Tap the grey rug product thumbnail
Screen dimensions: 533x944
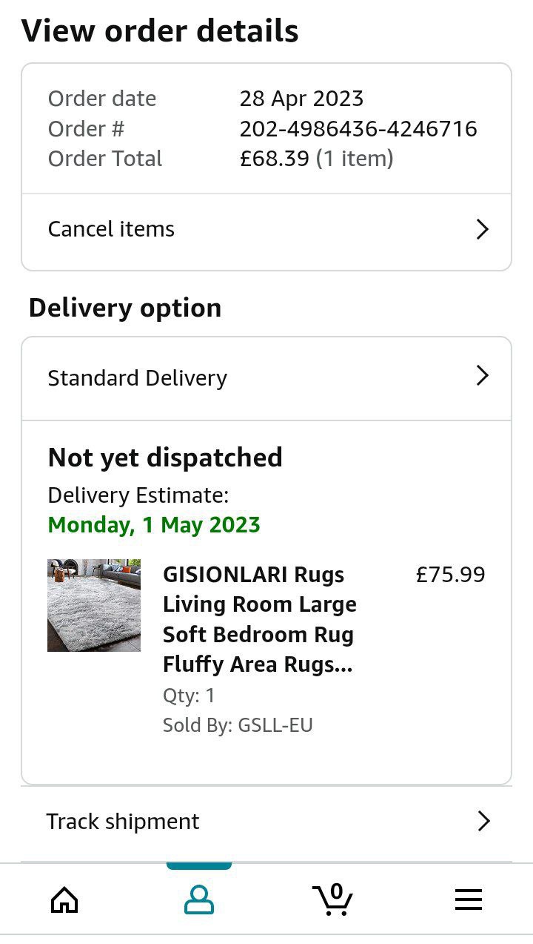[94, 605]
